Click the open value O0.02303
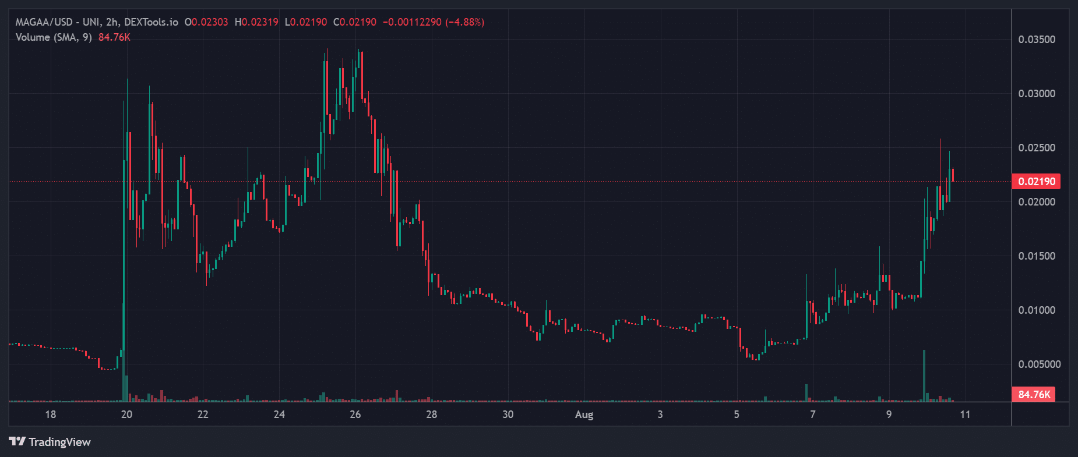1078x457 pixels. tap(206, 22)
